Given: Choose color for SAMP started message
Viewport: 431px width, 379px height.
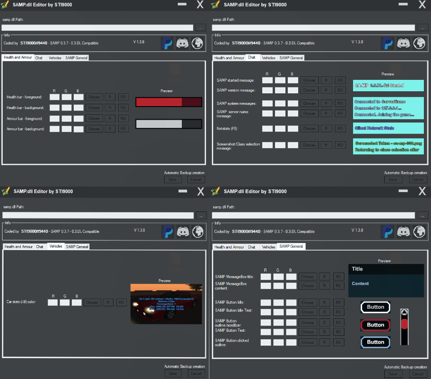Looking at the screenshot, I should coord(309,80).
